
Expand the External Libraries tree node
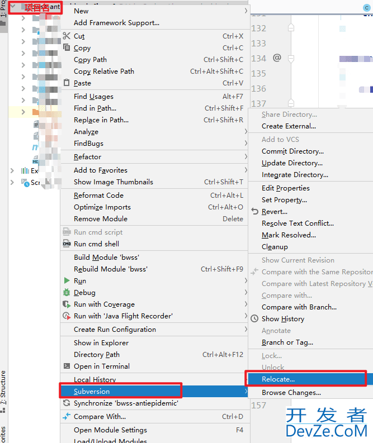[x=12, y=170]
